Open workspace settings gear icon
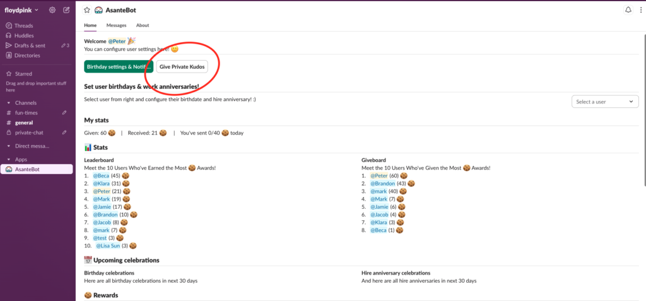This screenshot has height=301, width=646. [x=52, y=10]
